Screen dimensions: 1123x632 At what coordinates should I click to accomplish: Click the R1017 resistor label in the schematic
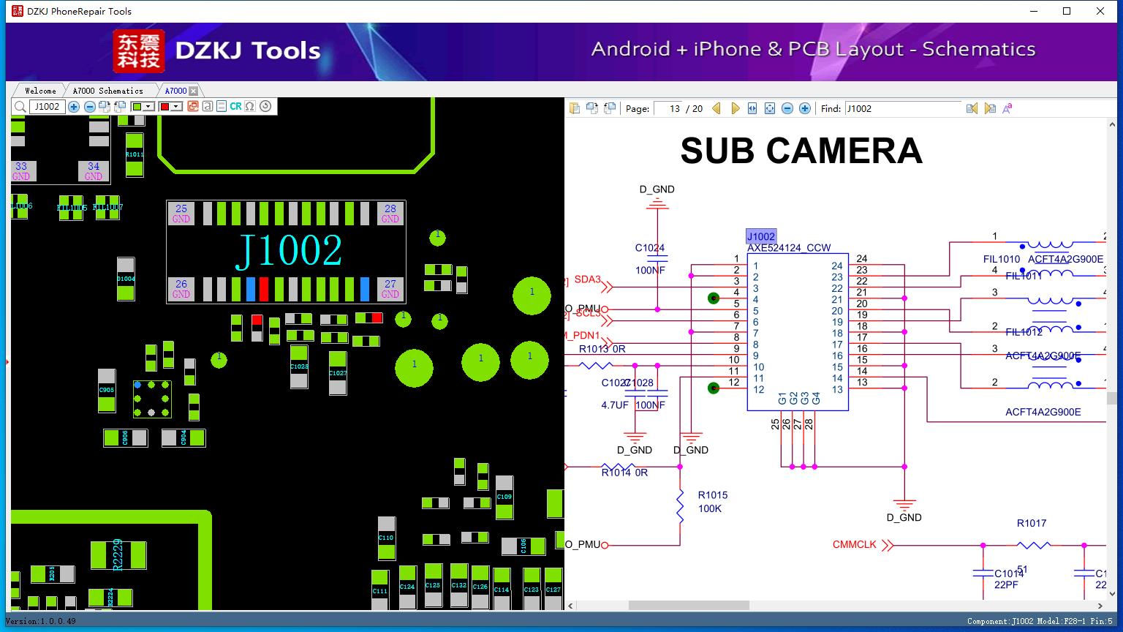[1032, 523]
